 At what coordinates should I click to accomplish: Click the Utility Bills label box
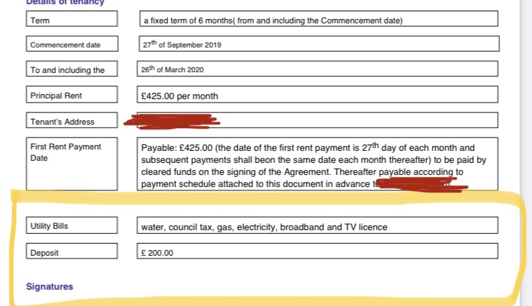click(x=72, y=225)
